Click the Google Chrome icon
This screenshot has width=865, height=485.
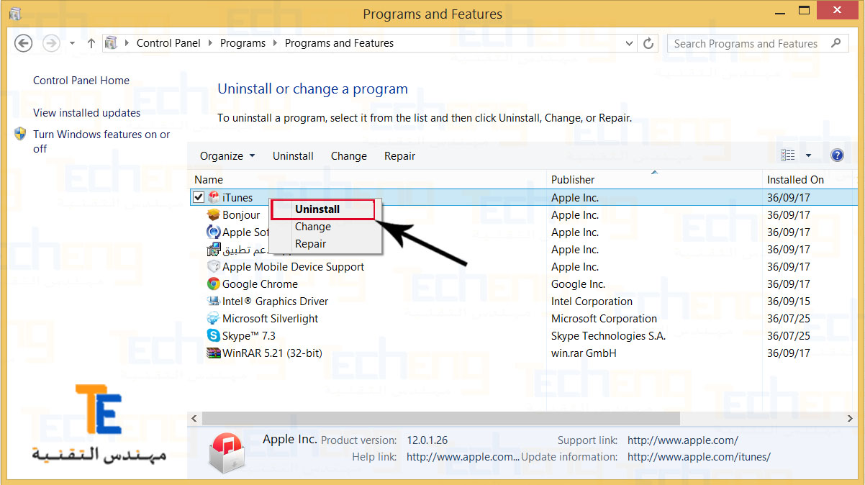[214, 284]
